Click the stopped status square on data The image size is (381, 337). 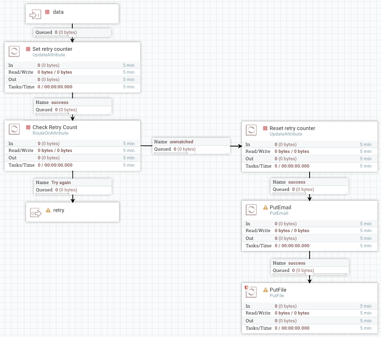click(47, 12)
